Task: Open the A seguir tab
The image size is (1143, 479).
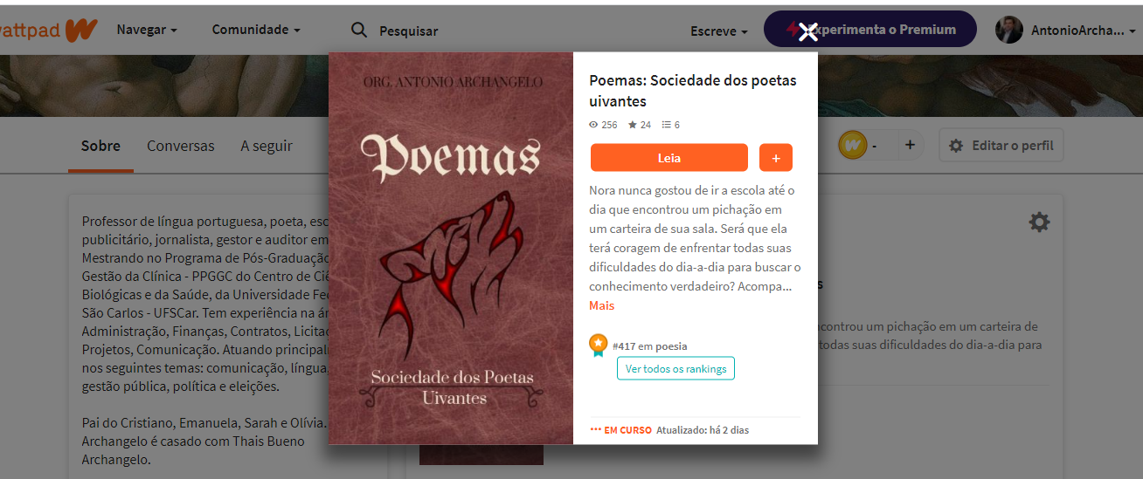Action: click(x=267, y=146)
